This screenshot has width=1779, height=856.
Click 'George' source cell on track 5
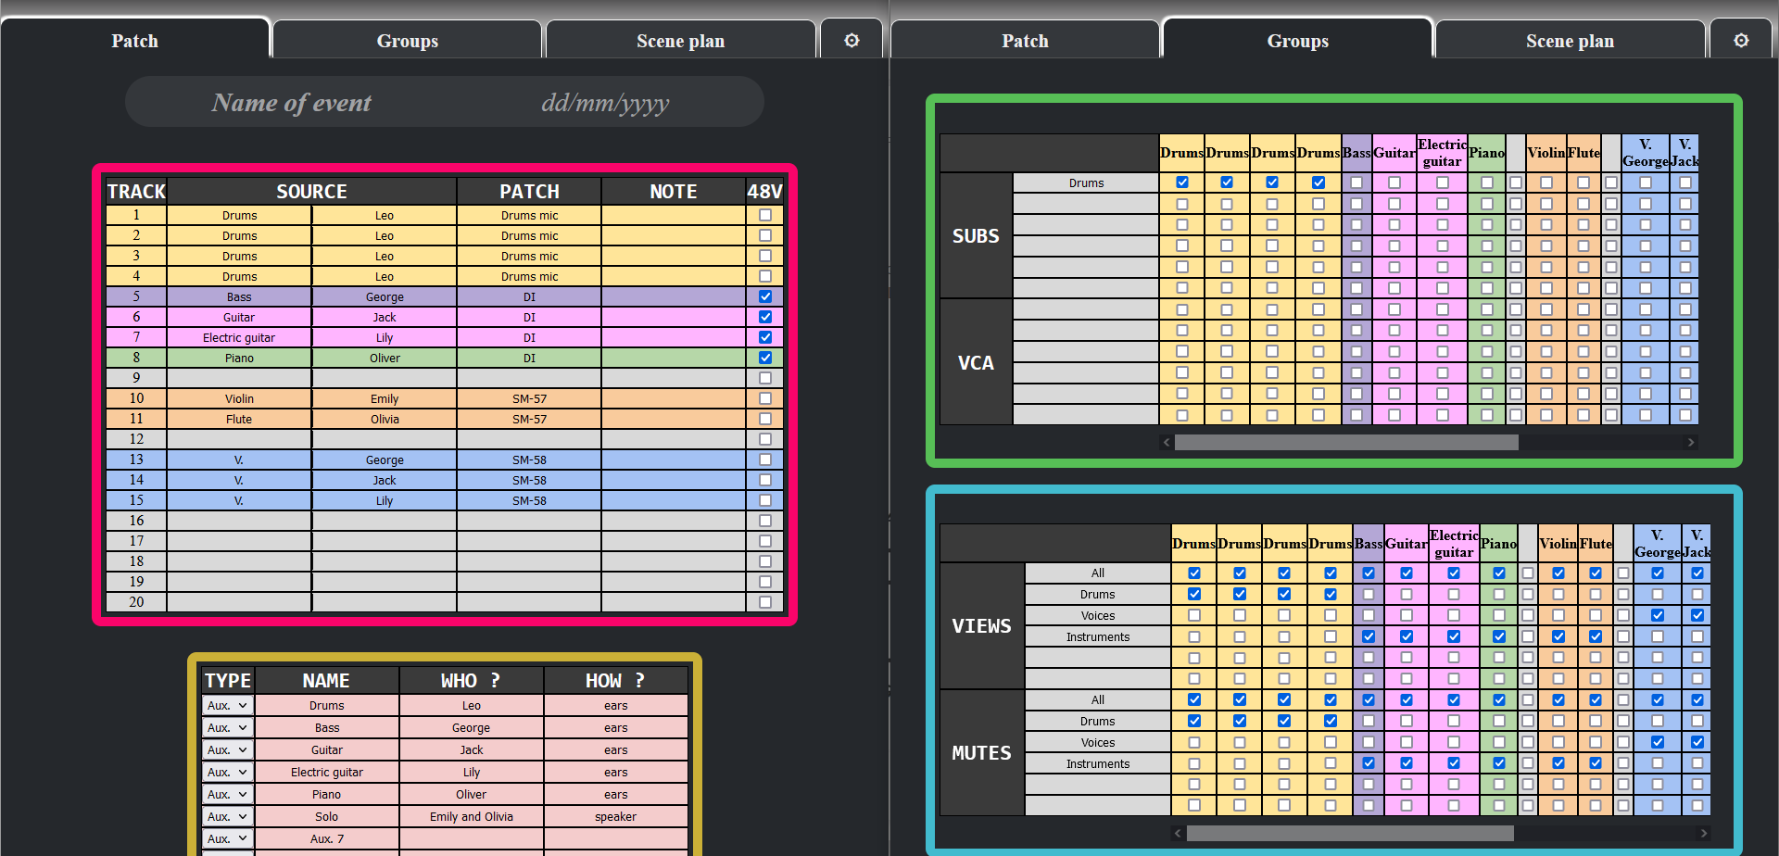385,296
